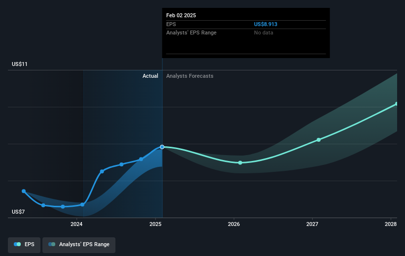Click the 2024 x-axis year label
Screen dimensions: 405x256
(76, 224)
